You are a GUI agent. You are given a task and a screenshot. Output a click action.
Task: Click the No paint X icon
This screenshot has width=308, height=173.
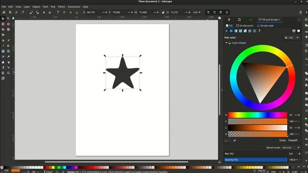(226, 31)
